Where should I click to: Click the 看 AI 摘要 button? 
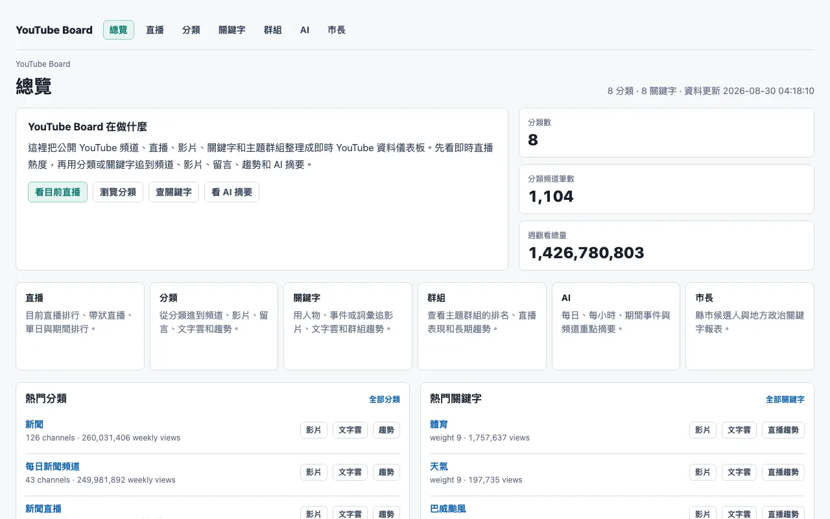tap(232, 192)
